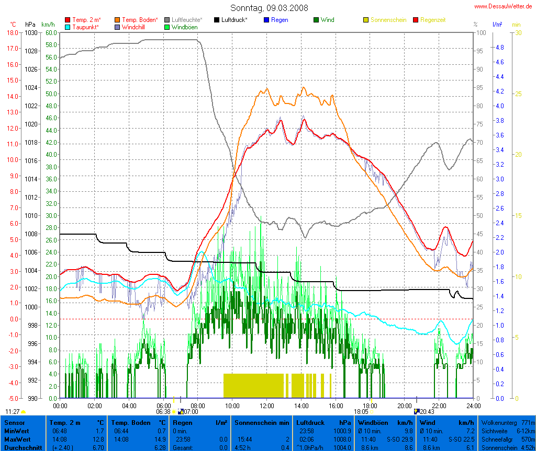
Task: Click the light green Windböen legend square
Action: pos(167,27)
